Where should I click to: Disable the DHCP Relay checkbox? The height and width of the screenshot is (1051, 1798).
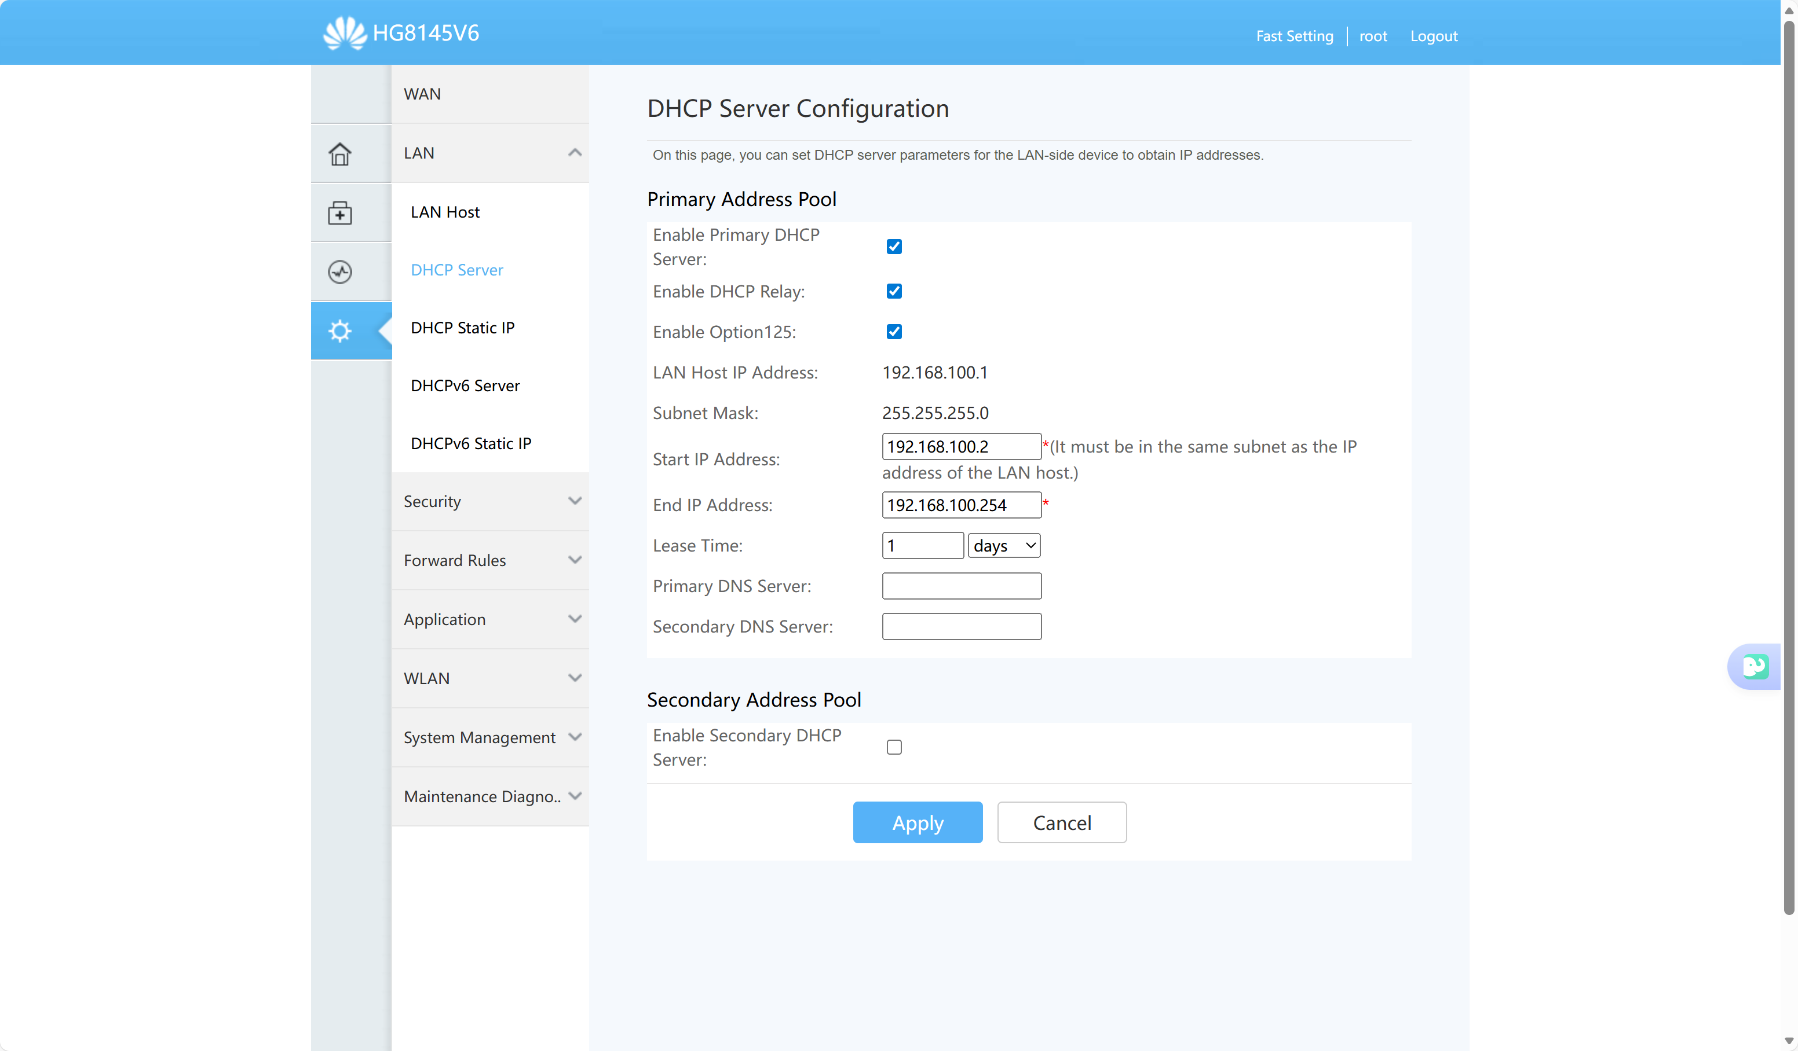[894, 291]
